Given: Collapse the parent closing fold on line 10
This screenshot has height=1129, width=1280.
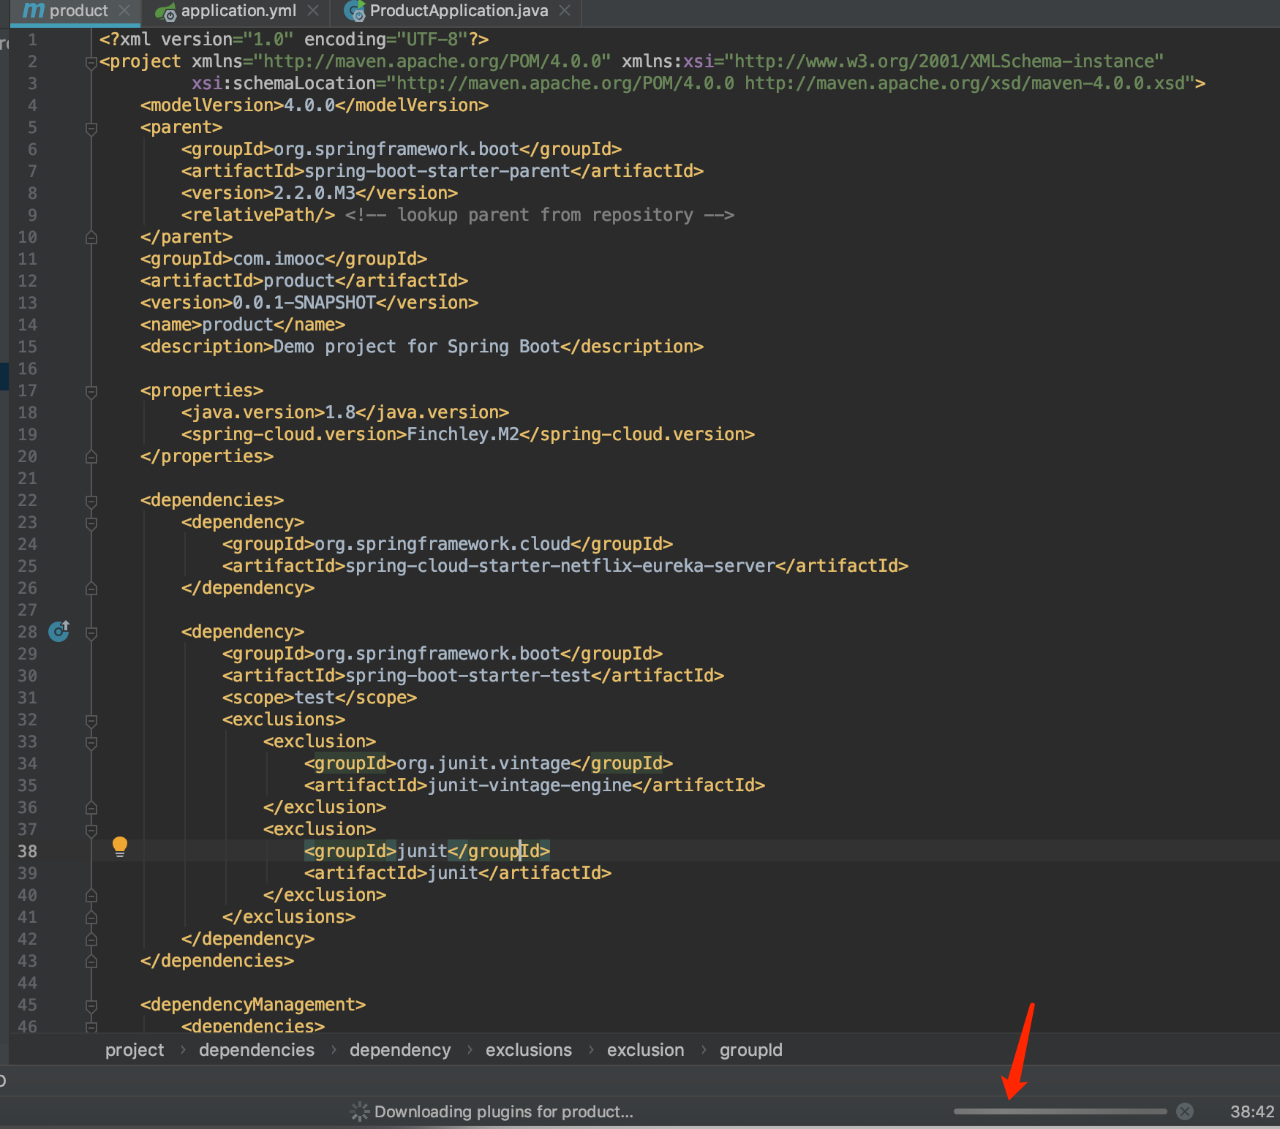Looking at the screenshot, I should 91,238.
